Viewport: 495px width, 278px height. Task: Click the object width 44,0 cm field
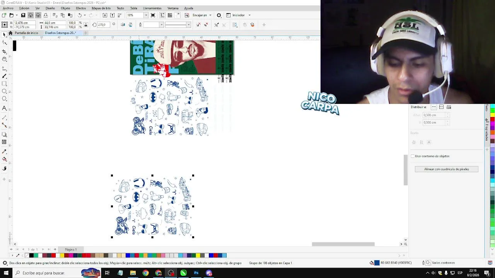(55, 23)
